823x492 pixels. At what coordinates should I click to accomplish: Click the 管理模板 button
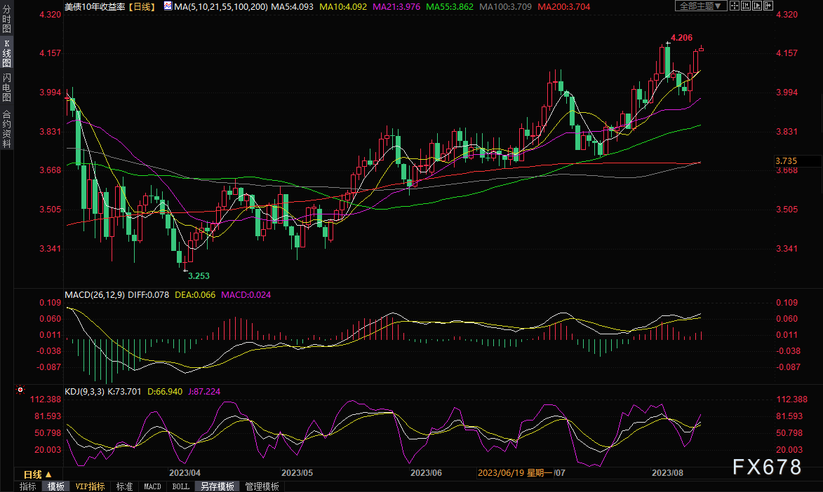pyautogui.click(x=262, y=486)
